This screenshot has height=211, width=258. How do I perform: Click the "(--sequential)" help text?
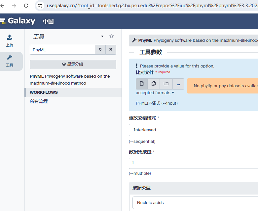click(x=142, y=142)
